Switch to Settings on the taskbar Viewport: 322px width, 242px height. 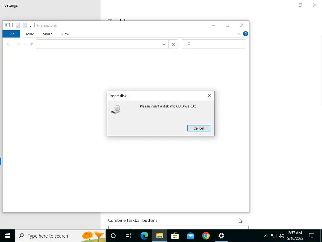point(221,236)
